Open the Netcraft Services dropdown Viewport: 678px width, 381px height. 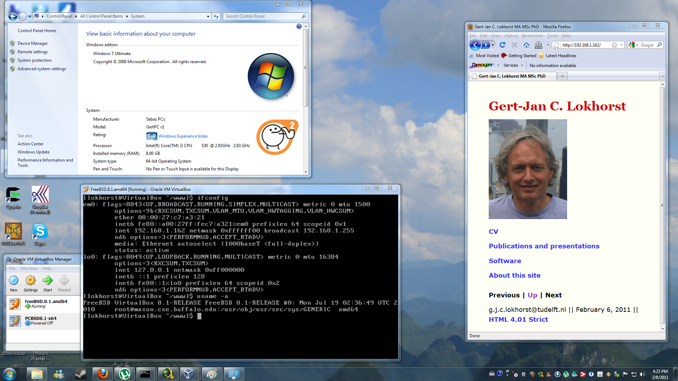tap(513, 65)
